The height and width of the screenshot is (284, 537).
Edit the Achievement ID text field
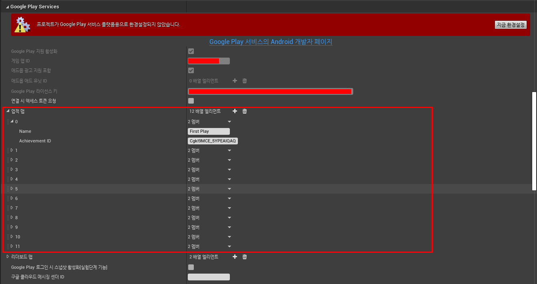coord(213,141)
